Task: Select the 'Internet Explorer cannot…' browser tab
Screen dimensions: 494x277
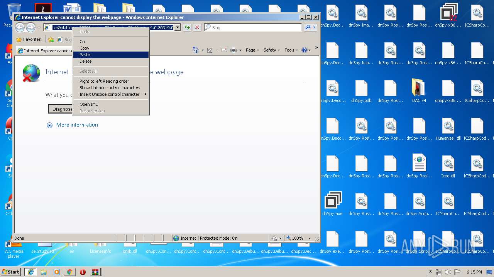Action: (x=44, y=51)
